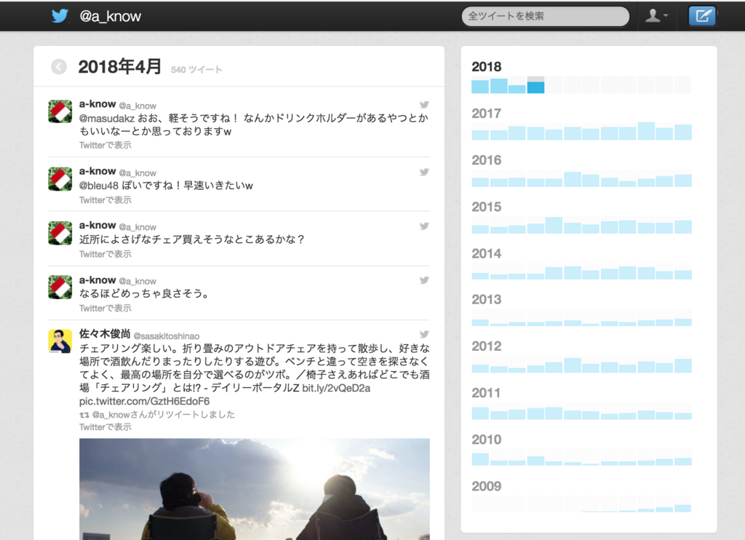Viewport: 745px width, 540px height.
Task: Click the @a_know handle in header
Action: click(111, 16)
